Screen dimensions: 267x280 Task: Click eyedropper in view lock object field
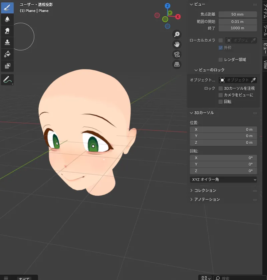tap(253, 80)
